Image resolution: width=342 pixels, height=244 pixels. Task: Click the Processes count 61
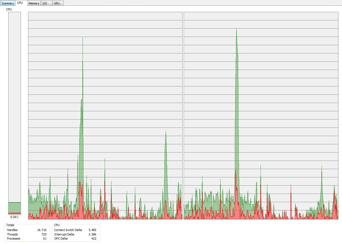click(x=44, y=238)
